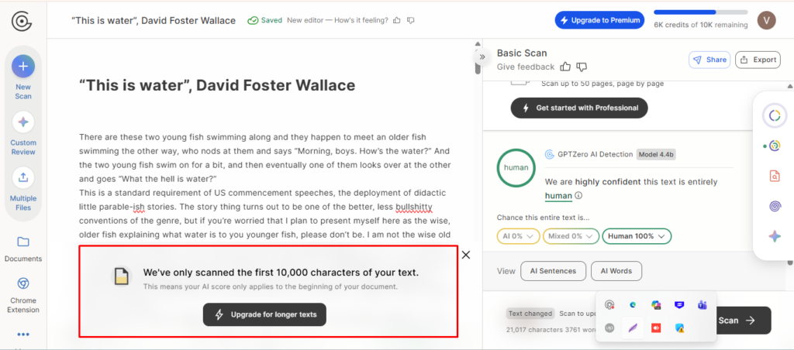The height and width of the screenshot is (350, 794).
Task: Switch view to AI Sentences
Action: tap(553, 271)
